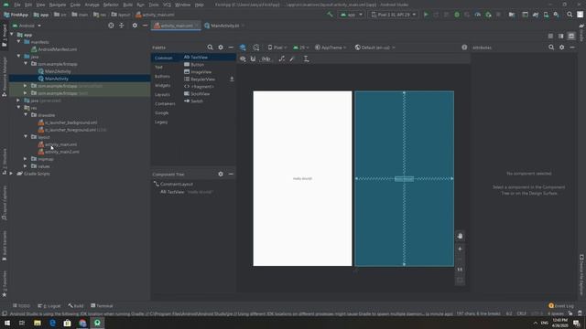Click the Infer Constraints wand icon
Image resolution: width=586 pixels, height=329 pixels.
[x=292, y=58]
